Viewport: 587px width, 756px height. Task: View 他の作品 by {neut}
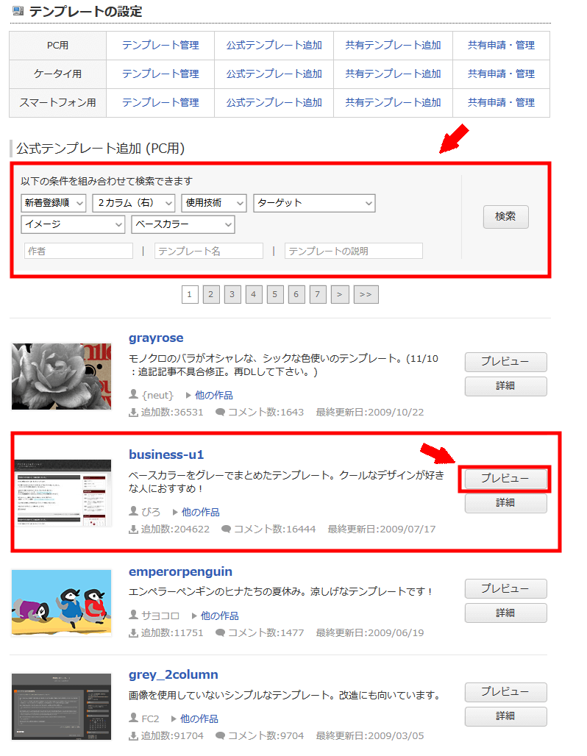tap(213, 396)
